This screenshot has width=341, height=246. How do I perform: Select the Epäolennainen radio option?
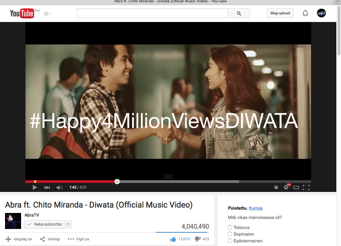click(x=230, y=241)
